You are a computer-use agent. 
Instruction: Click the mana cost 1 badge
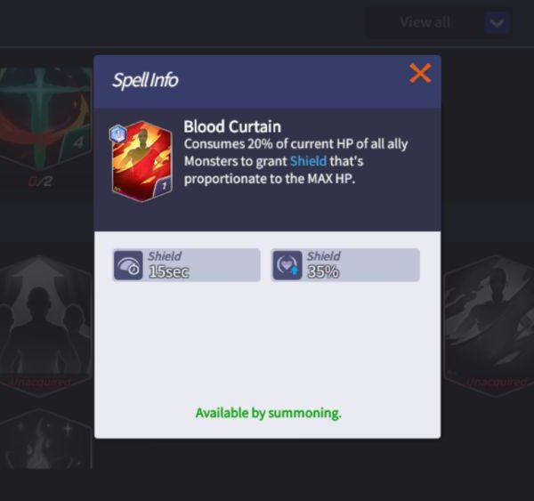pos(164,186)
